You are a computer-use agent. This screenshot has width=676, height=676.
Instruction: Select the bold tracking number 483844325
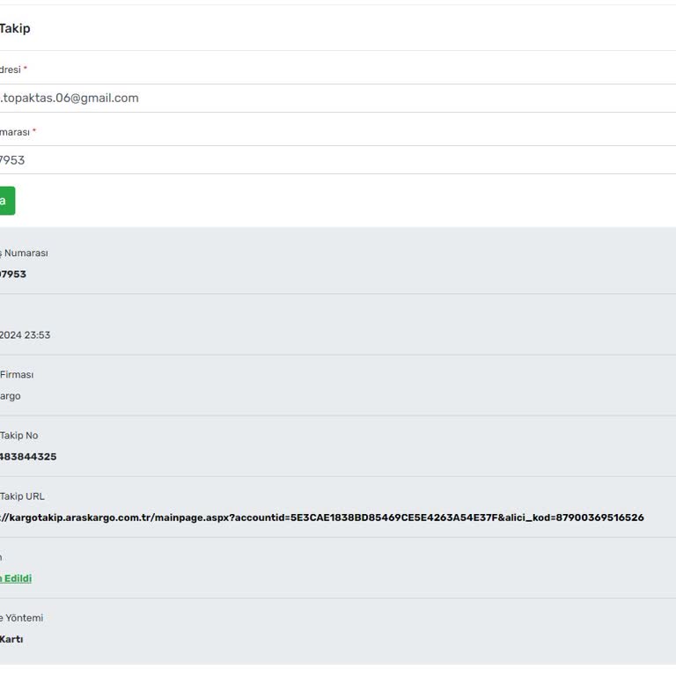28,457
